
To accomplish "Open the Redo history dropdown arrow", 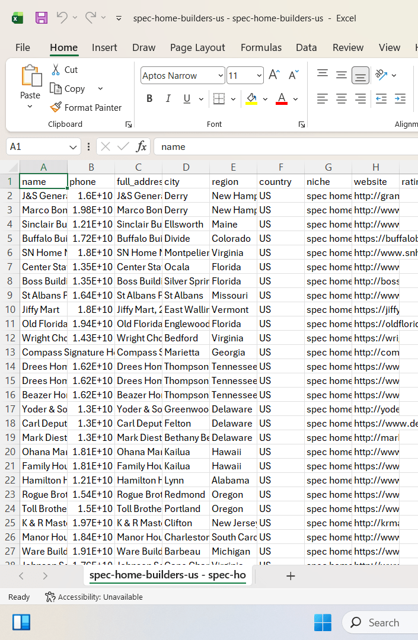I will click(103, 18).
